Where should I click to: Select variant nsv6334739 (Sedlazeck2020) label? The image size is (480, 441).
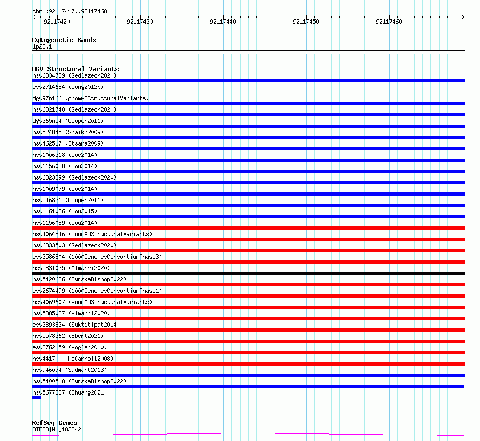(x=74, y=75)
